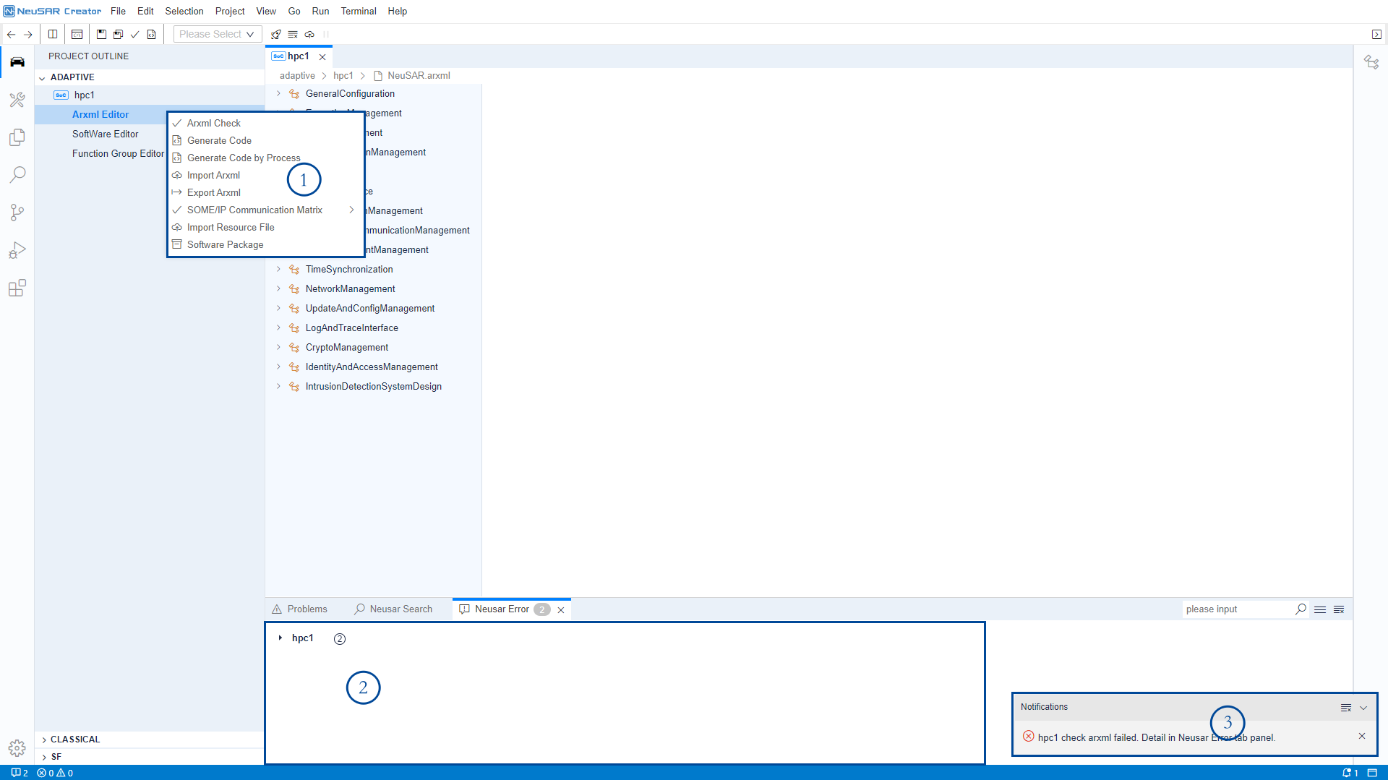1388x780 pixels.
Task: Expand the TimeSynchronization tree node
Action: [x=278, y=269]
